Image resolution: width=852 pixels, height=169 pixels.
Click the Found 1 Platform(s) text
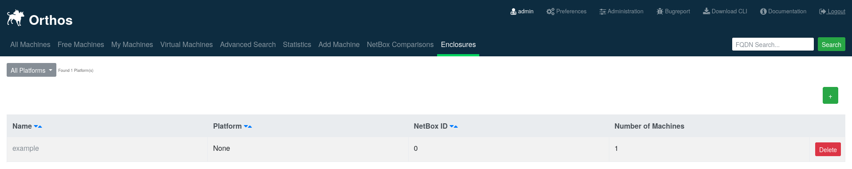[76, 71]
